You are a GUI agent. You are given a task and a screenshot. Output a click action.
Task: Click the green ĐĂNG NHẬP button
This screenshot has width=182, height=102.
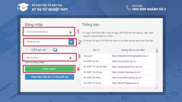49,69
